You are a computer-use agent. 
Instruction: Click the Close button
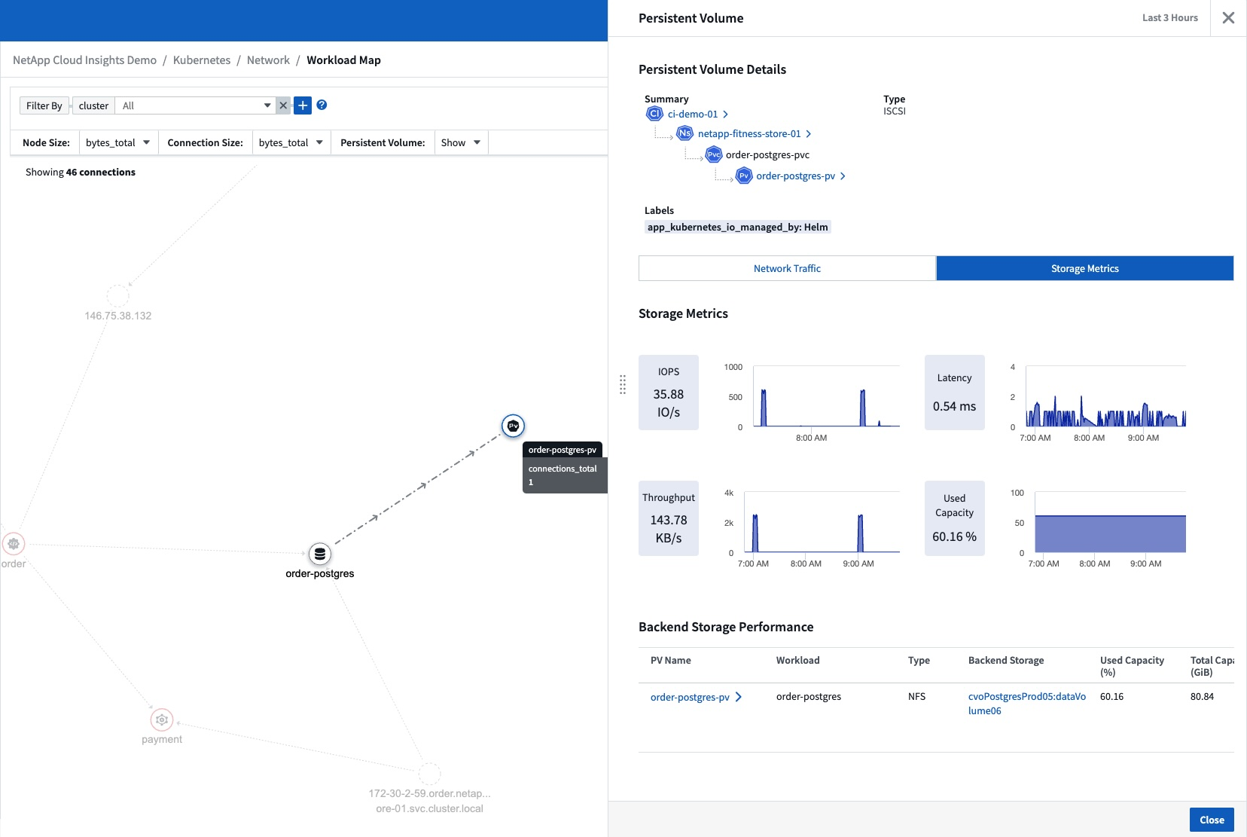click(1212, 820)
